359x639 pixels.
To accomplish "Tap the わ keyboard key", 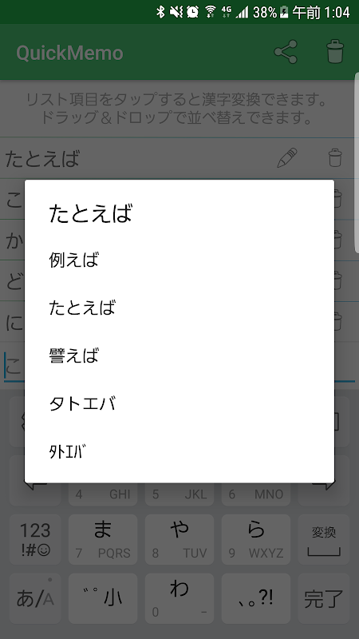I will (x=179, y=598).
